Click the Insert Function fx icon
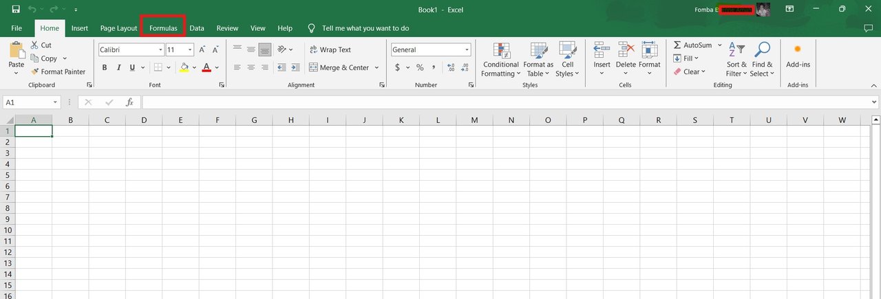Image resolution: width=881 pixels, height=299 pixels. [x=129, y=102]
